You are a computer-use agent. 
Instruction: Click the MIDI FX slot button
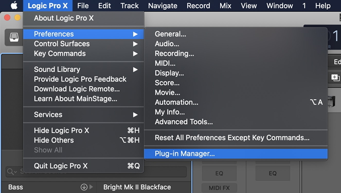tap(219, 188)
